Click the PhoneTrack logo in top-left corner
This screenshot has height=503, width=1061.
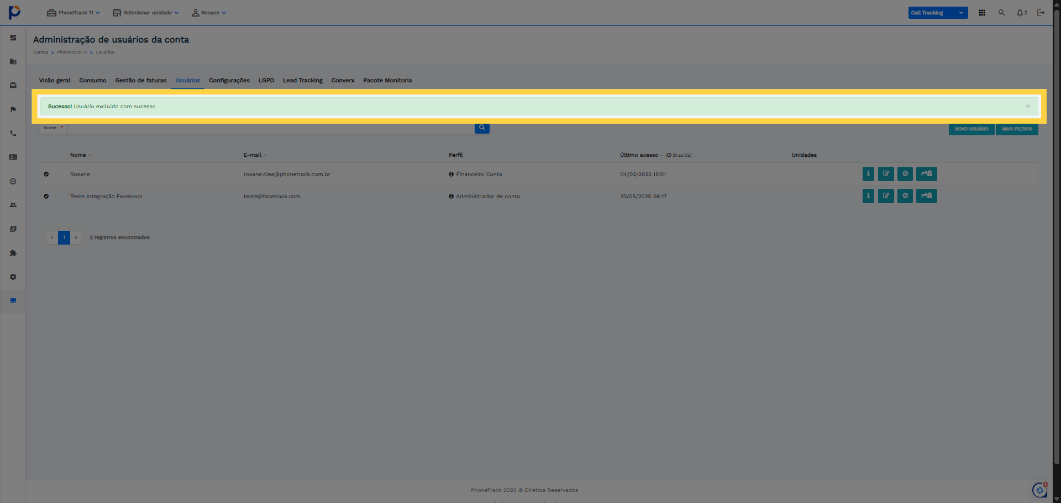(15, 12)
